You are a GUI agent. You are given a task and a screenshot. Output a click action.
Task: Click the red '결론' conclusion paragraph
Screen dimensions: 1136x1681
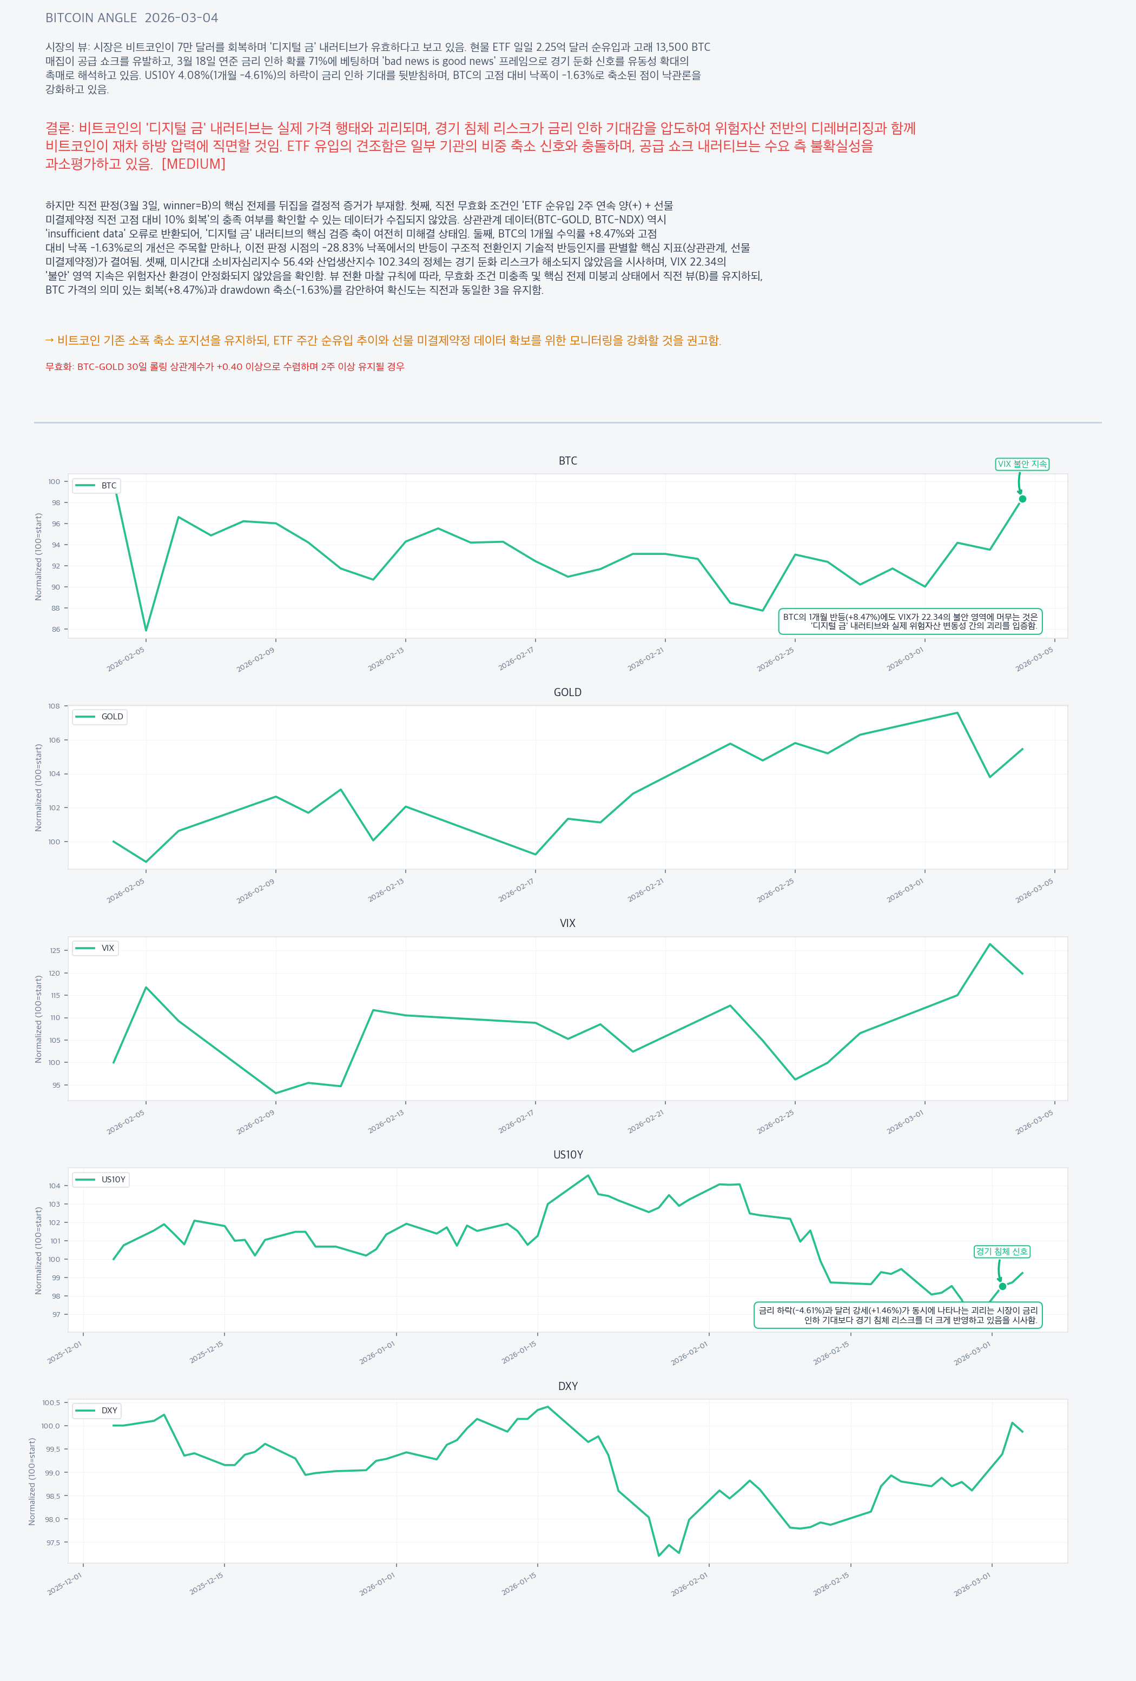click(x=480, y=146)
